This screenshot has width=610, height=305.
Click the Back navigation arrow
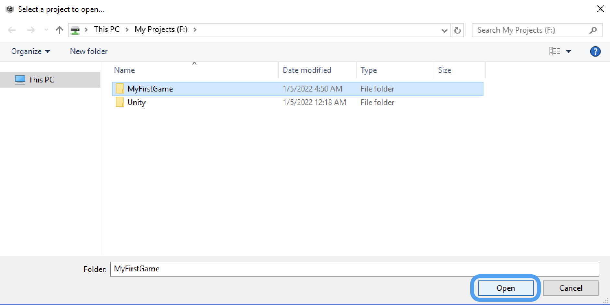12,30
